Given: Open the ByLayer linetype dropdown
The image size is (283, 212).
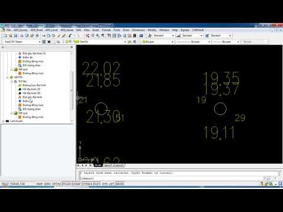Looking at the screenshot, I should coord(209,42).
